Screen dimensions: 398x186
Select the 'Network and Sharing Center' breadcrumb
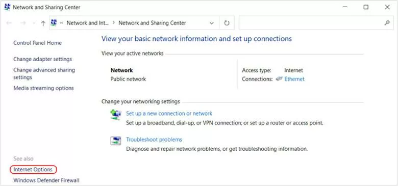pyautogui.click(x=152, y=23)
